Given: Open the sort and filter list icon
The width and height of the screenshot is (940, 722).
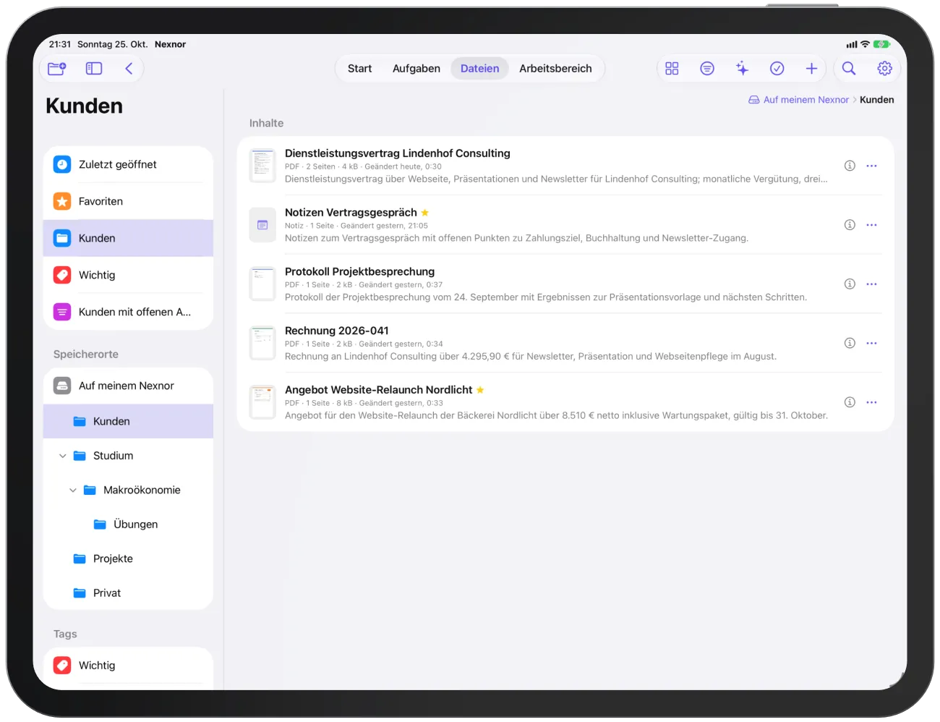Looking at the screenshot, I should tap(707, 69).
